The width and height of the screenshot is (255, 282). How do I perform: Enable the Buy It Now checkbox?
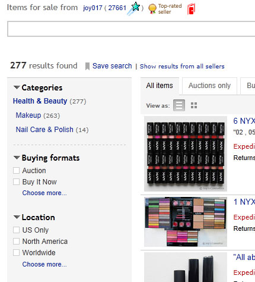[x=16, y=182]
